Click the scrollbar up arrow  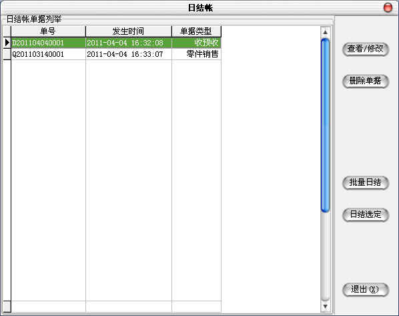coord(325,32)
